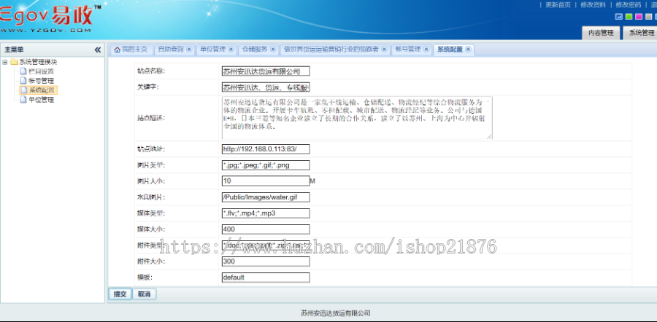Collapse the 主菜单 sidebar with double-chevron
The height and width of the screenshot is (322, 657).
pyautogui.click(x=98, y=50)
